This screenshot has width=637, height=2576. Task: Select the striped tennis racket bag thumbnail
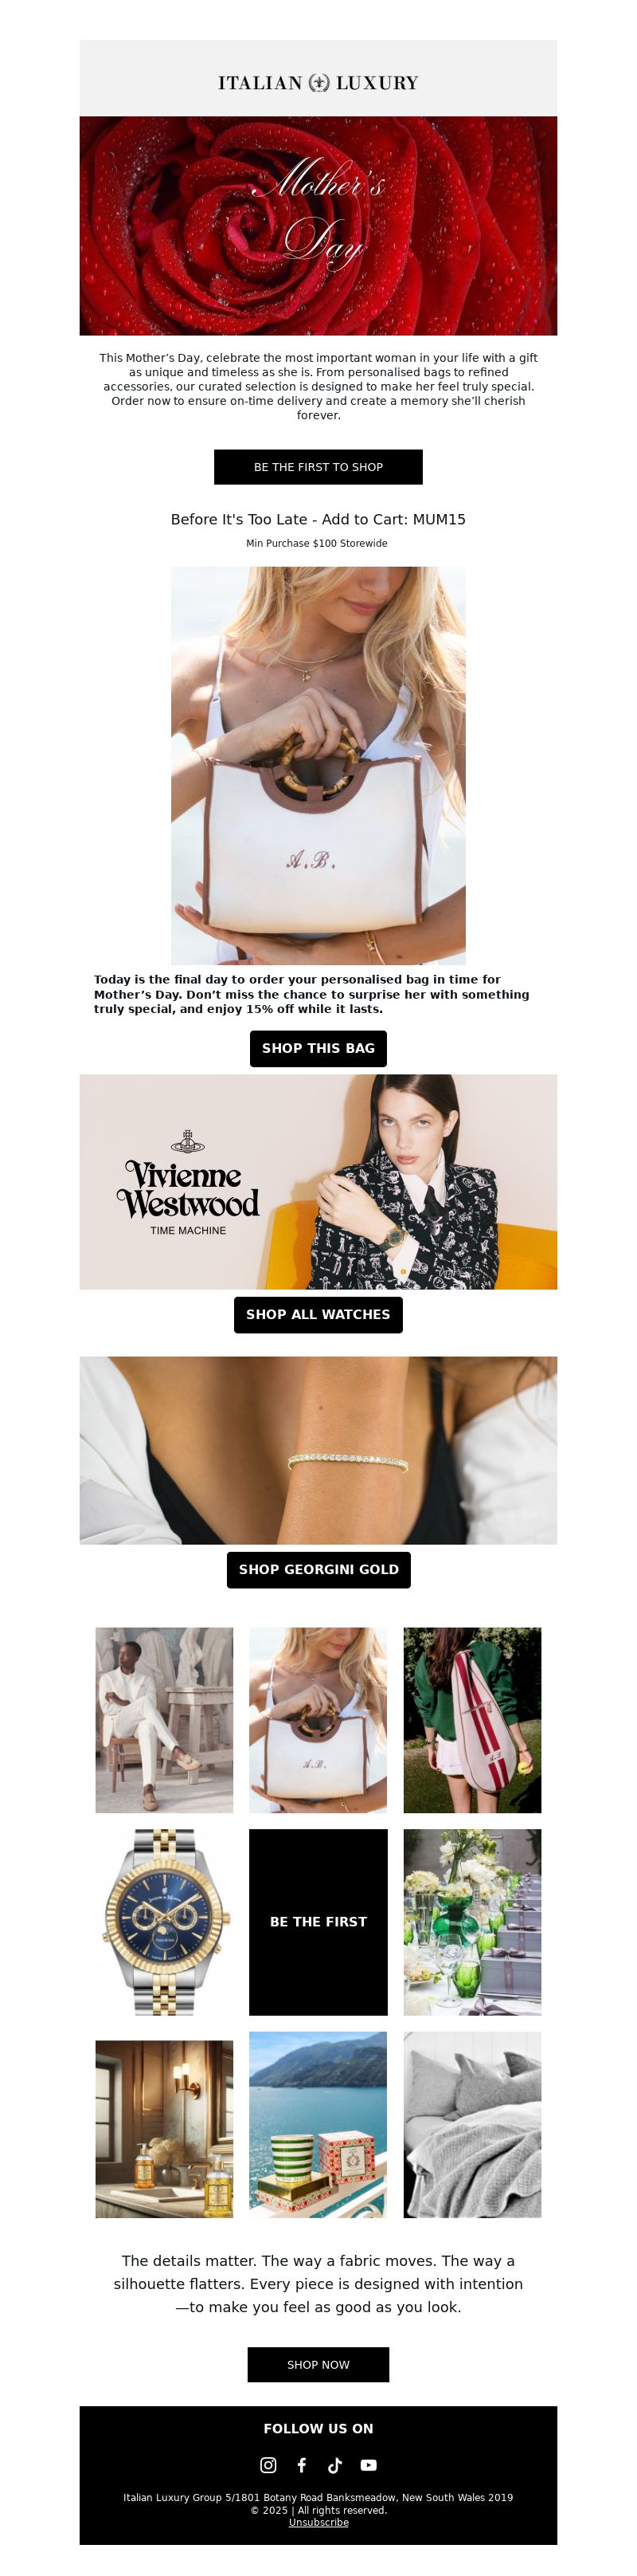pos(472,1720)
